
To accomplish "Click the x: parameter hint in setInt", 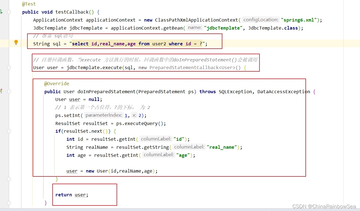I will (135, 115).
